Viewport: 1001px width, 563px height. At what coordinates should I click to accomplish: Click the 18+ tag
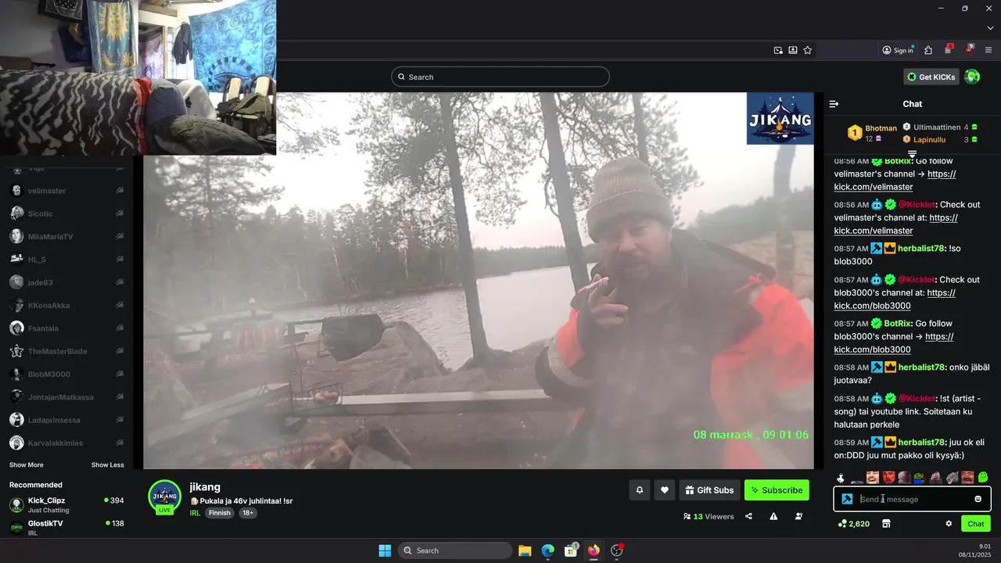tap(247, 513)
